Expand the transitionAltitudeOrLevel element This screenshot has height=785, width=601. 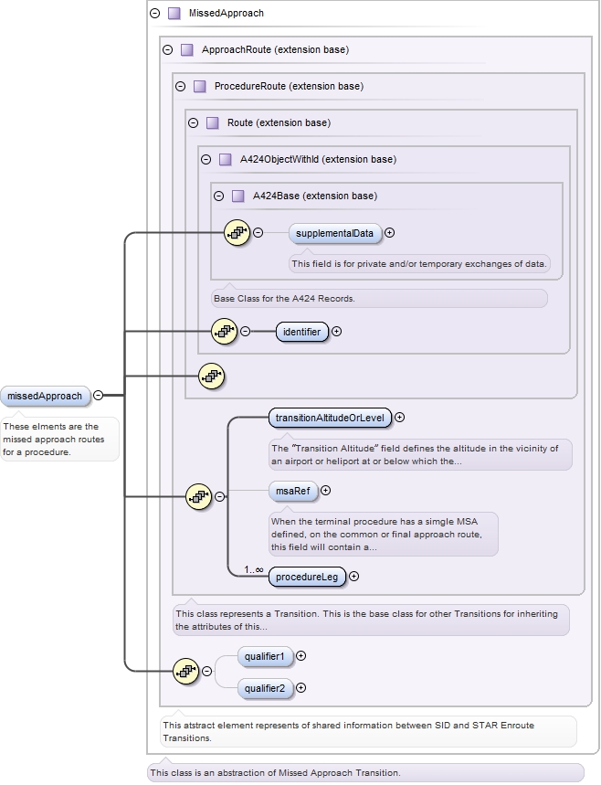pos(399,418)
